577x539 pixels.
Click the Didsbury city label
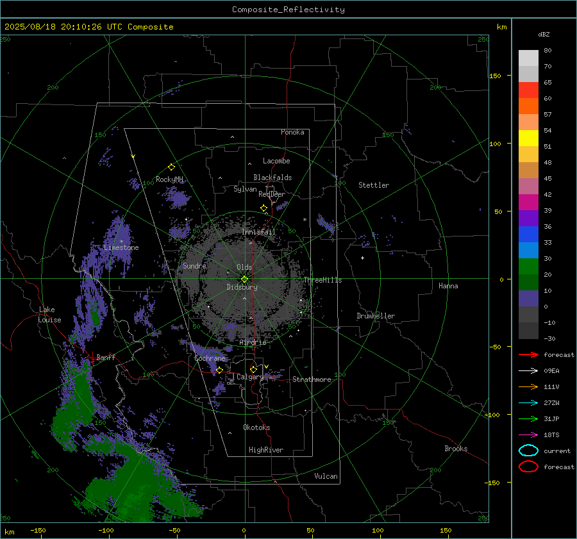pyautogui.click(x=242, y=287)
